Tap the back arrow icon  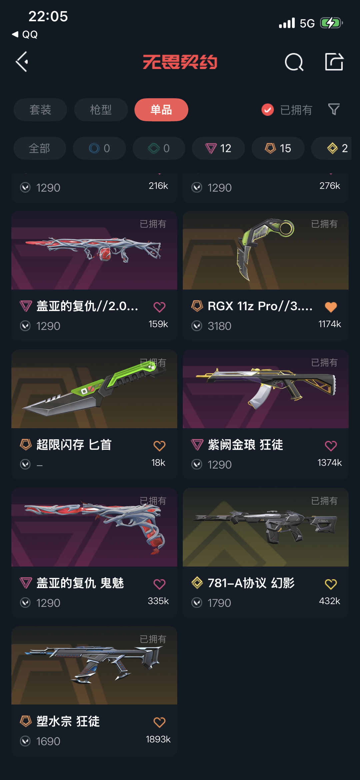click(22, 62)
